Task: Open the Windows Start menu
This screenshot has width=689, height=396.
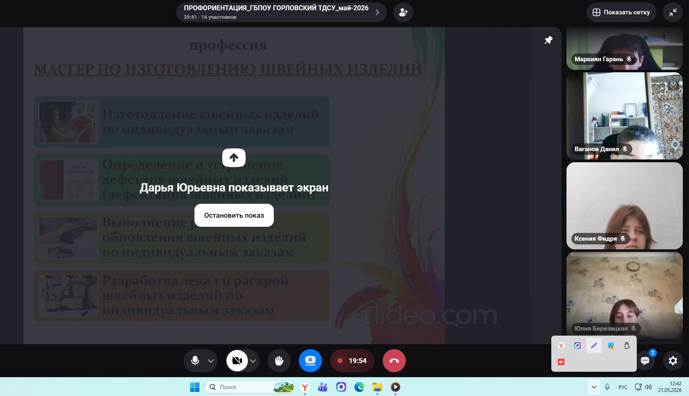Action: click(194, 387)
